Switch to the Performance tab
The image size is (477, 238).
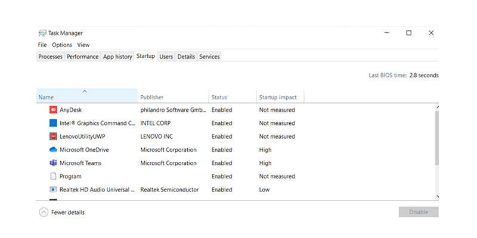[x=83, y=57]
